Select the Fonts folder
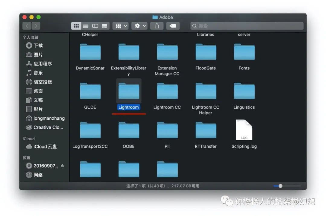The image size is (326, 216). (x=244, y=52)
